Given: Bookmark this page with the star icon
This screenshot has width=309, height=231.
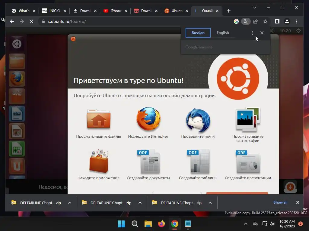Looking at the screenshot, I should pos(265,21).
